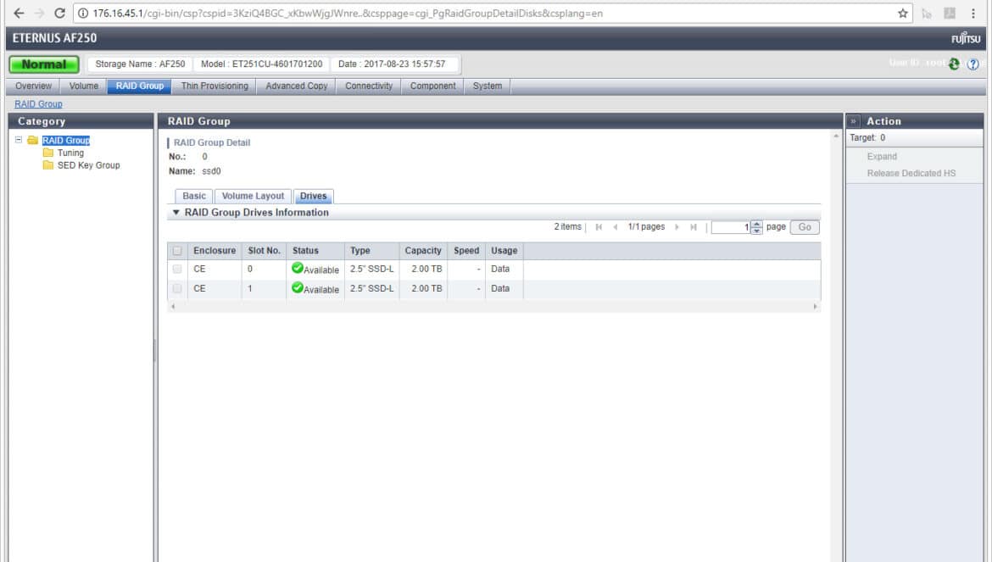Select Tuning in the Category tree
Screen dimensions: 992x562
71,153
